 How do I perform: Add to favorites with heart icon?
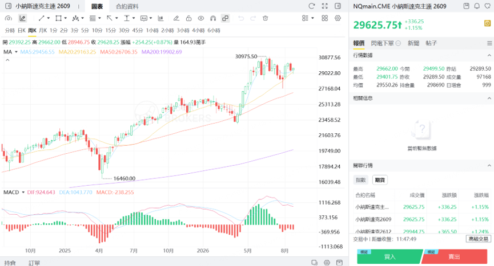click(488, 6)
